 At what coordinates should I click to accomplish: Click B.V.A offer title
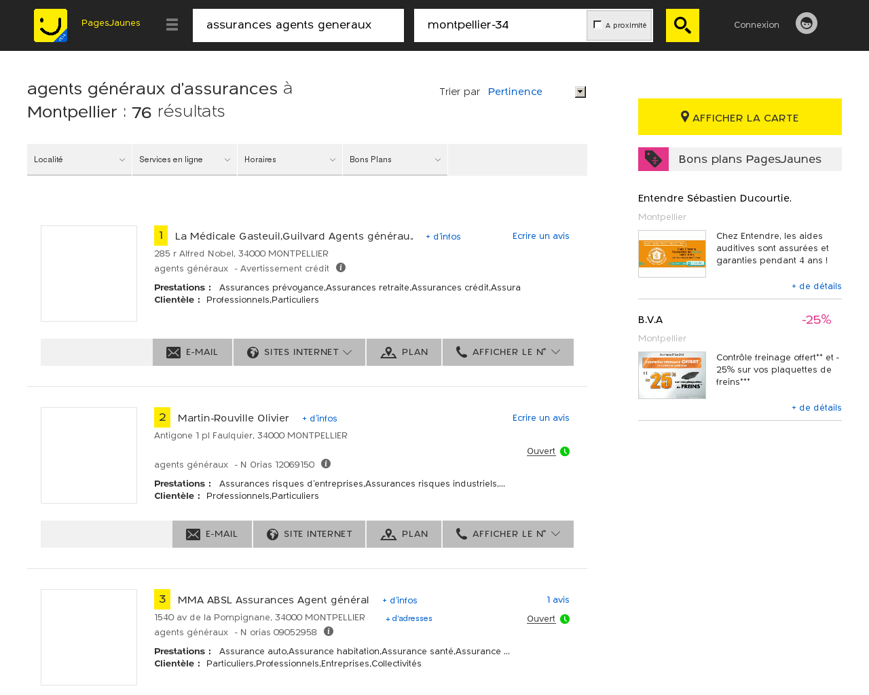tap(650, 320)
